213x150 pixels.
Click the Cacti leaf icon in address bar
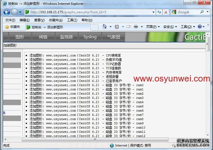pos(27,12)
